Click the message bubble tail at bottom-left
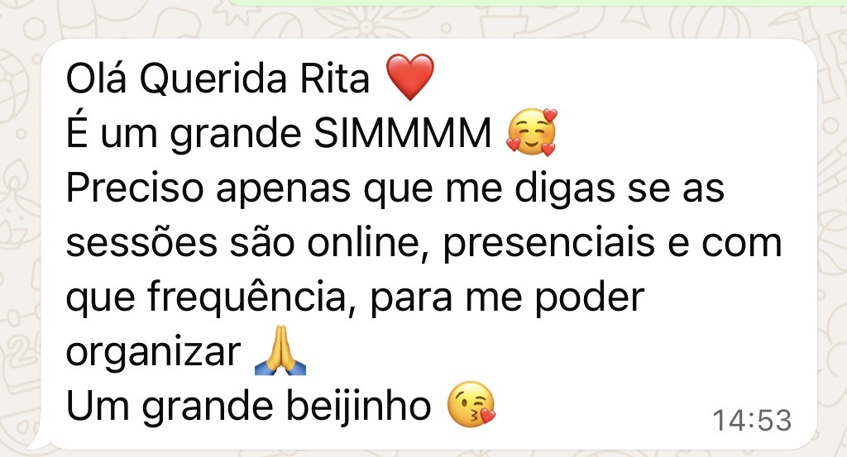 pos(36,441)
